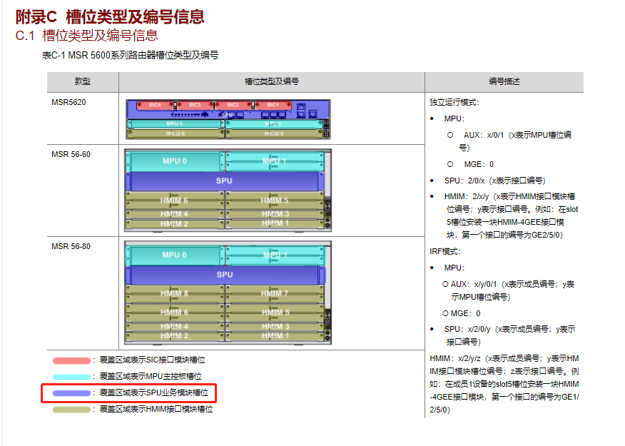Click the olive HMIM legend color swatch
The height and width of the screenshot is (446, 625).
click(x=72, y=410)
